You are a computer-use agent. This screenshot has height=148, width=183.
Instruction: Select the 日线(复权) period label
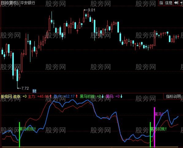click(x=10, y=3)
